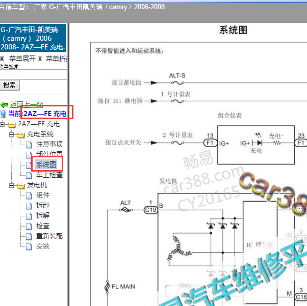Select the 系统图 tree item

coord(46,164)
